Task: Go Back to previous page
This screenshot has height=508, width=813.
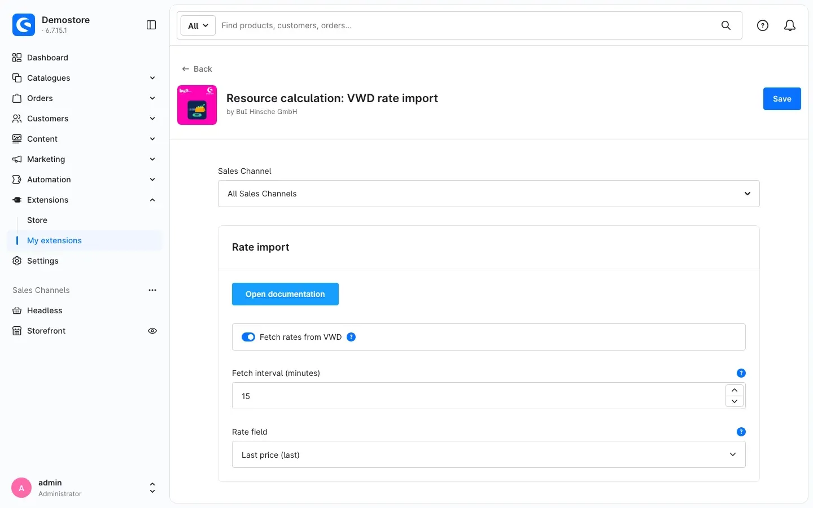Action: click(x=197, y=69)
